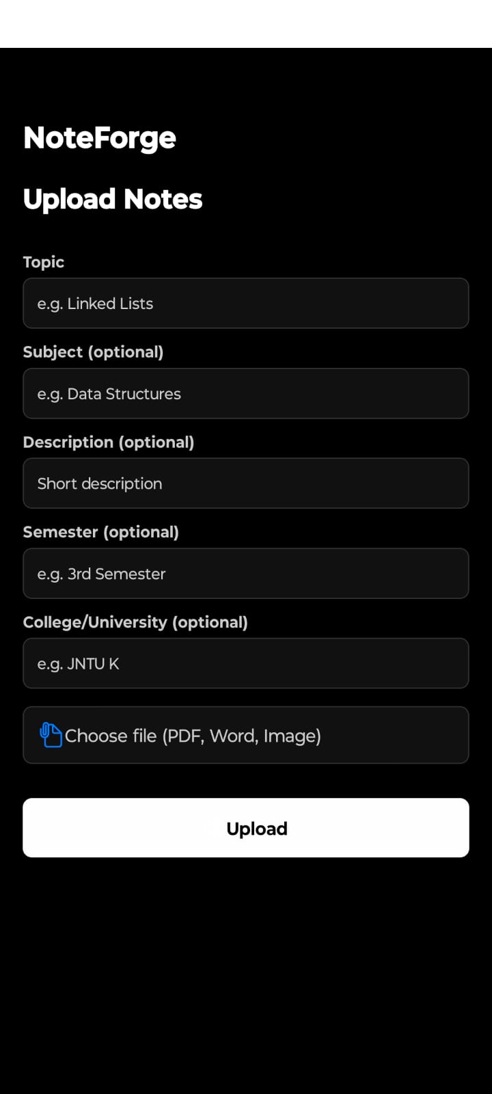This screenshot has height=1094, width=492.
Task: Activate the Semester (optional) input box
Action: tap(246, 574)
